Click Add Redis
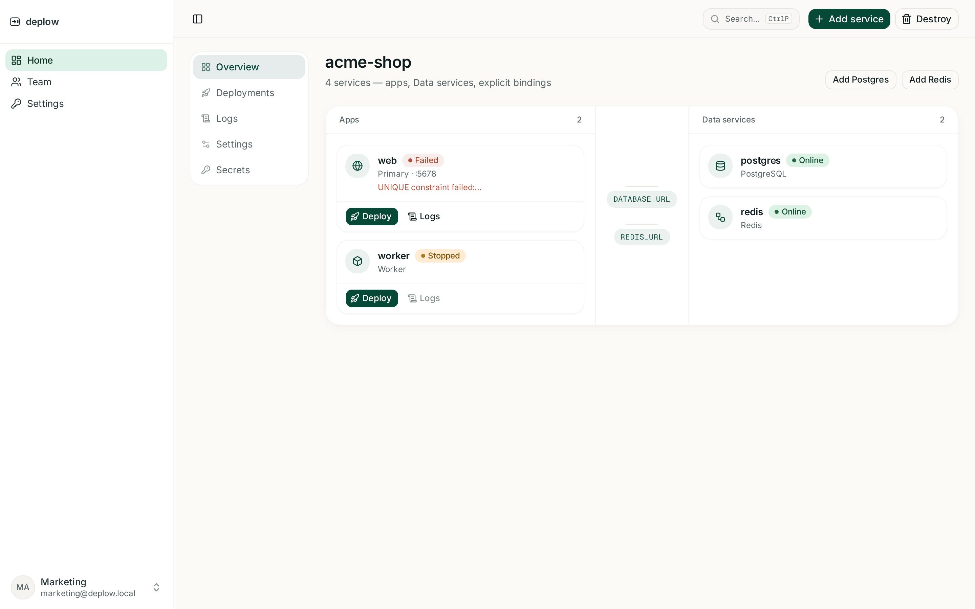Screen dimensions: 975x609 click(x=930, y=80)
